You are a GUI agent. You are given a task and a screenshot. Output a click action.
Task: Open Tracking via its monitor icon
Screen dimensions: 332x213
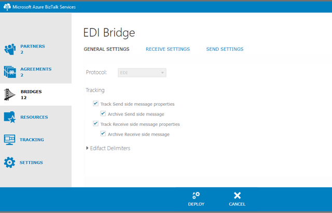10,140
